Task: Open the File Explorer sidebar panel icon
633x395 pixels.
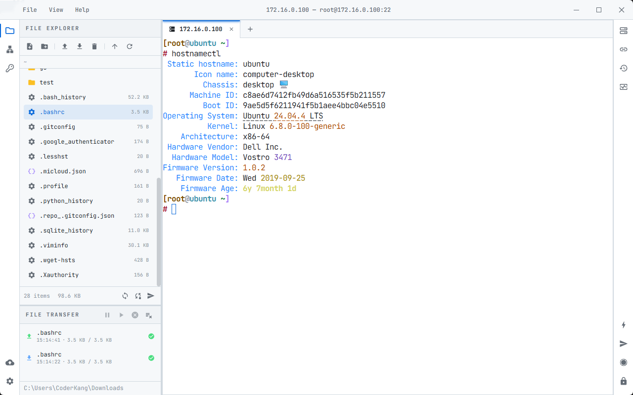Action: click(x=10, y=31)
